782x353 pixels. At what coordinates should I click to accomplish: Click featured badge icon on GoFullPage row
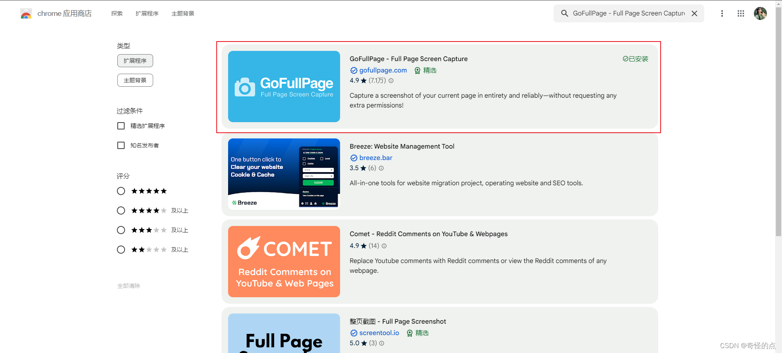point(417,70)
